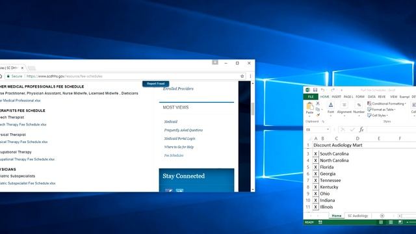416x234 pixels.
Task: Click the formula bar Enter checkmark icon
Action: (x=352, y=129)
